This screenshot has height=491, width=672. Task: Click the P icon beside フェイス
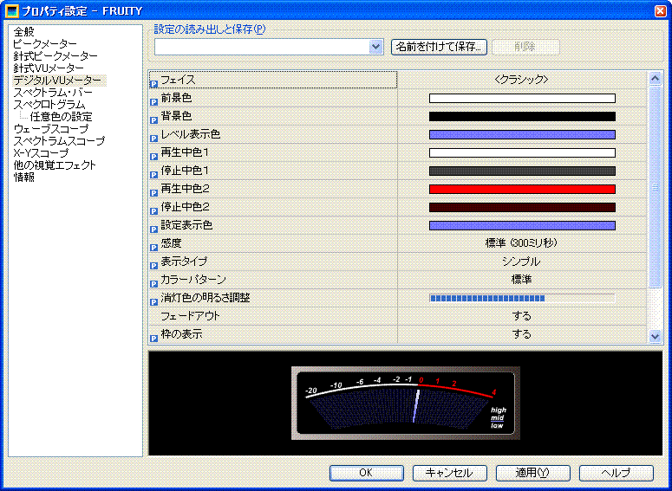click(154, 84)
